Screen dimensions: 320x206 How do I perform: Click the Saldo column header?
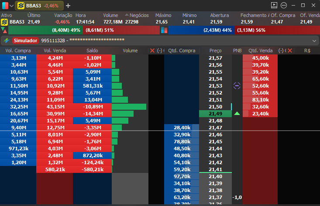tap(92, 51)
